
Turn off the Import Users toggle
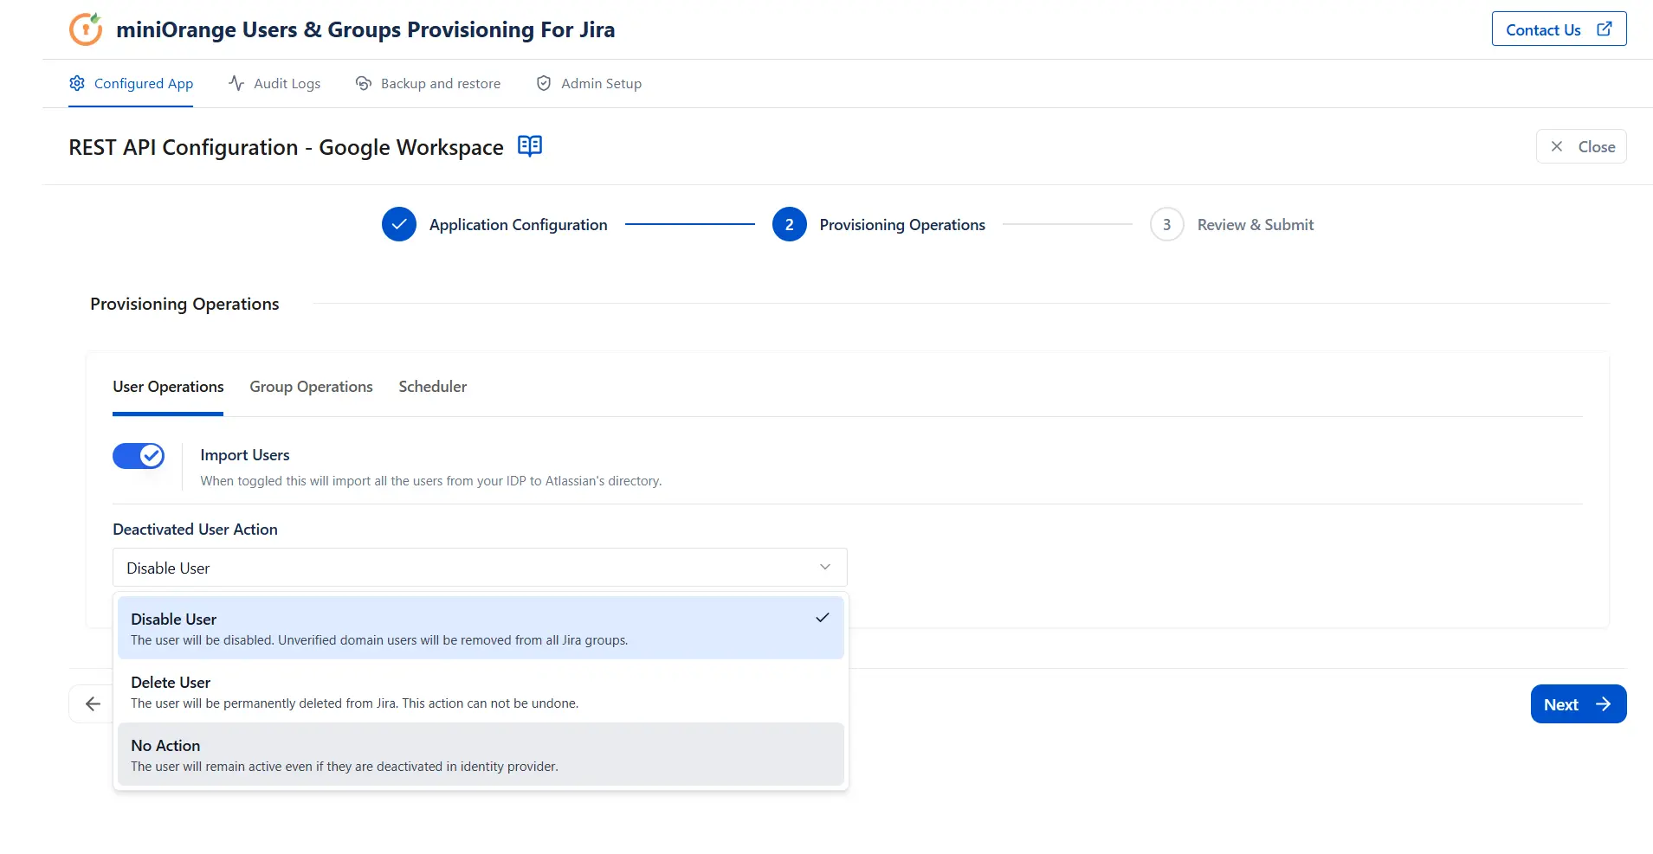pyautogui.click(x=139, y=456)
